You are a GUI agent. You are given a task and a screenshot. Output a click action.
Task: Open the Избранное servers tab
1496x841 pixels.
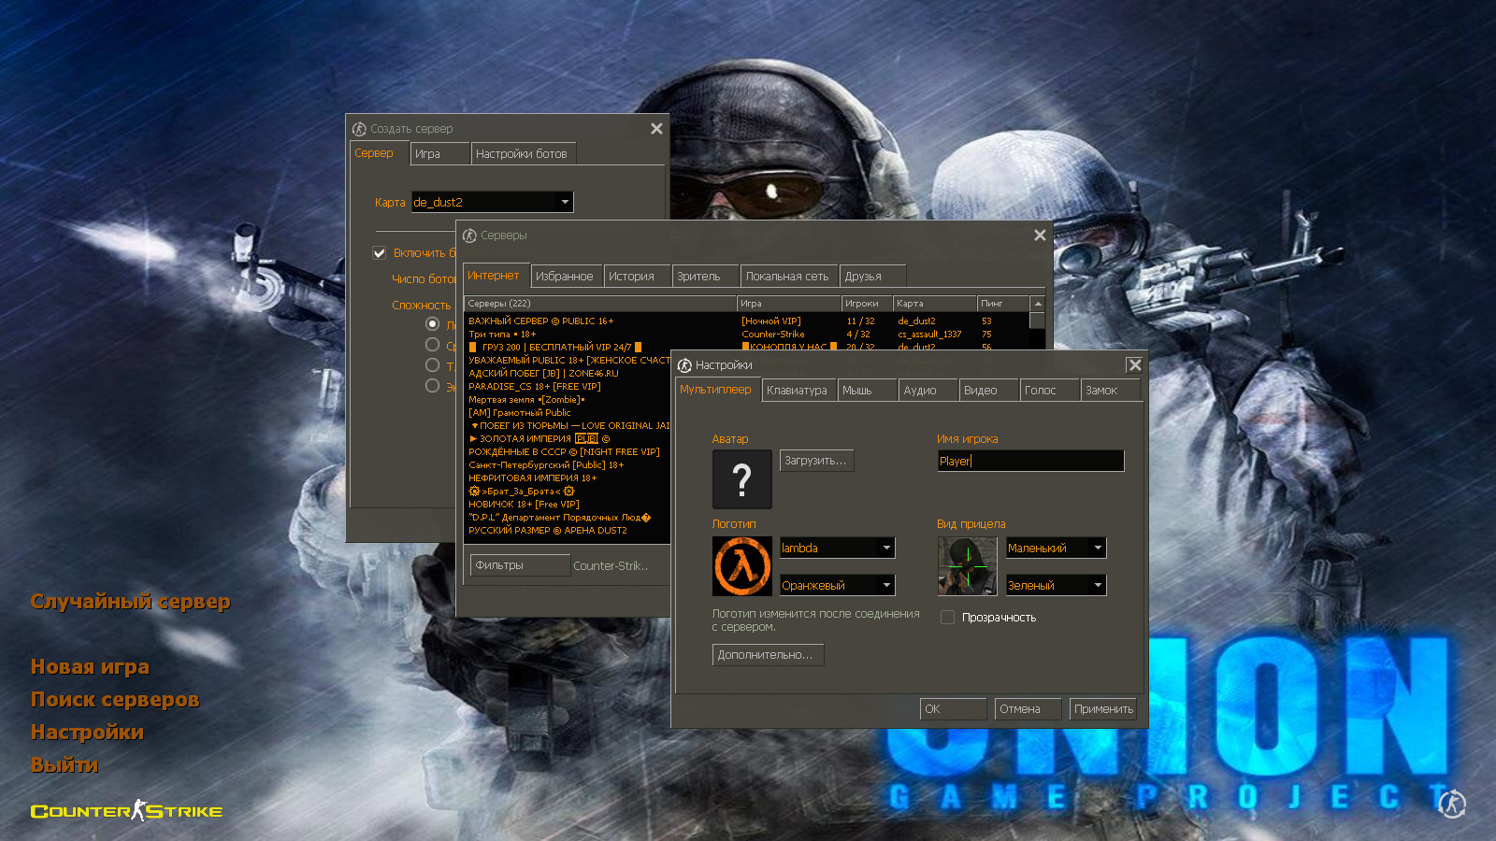[564, 277]
